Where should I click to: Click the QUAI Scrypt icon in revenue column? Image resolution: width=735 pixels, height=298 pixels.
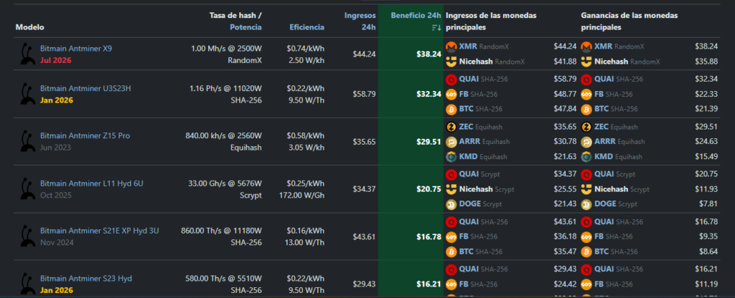point(451,175)
